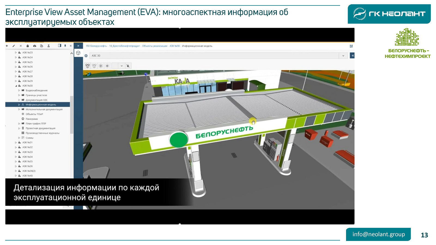
Task: Toggle the crossed-out plug icon in viewer toolbar
Action: point(128,66)
